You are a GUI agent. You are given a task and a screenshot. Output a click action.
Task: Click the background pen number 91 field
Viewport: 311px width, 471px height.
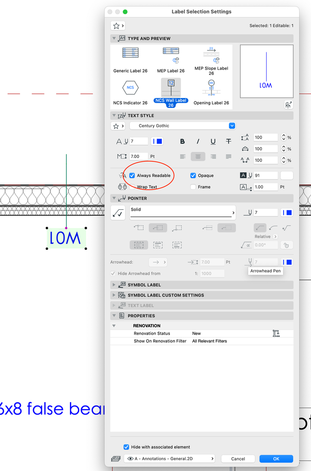tap(266, 175)
